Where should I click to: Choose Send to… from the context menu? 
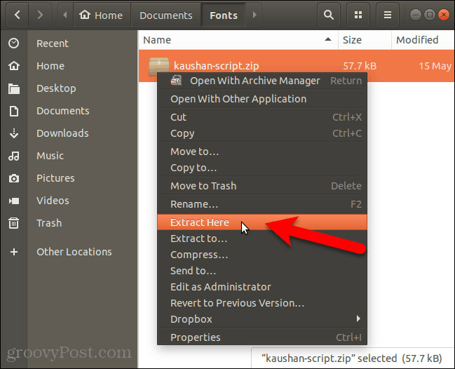pyautogui.click(x=262, y=271)
